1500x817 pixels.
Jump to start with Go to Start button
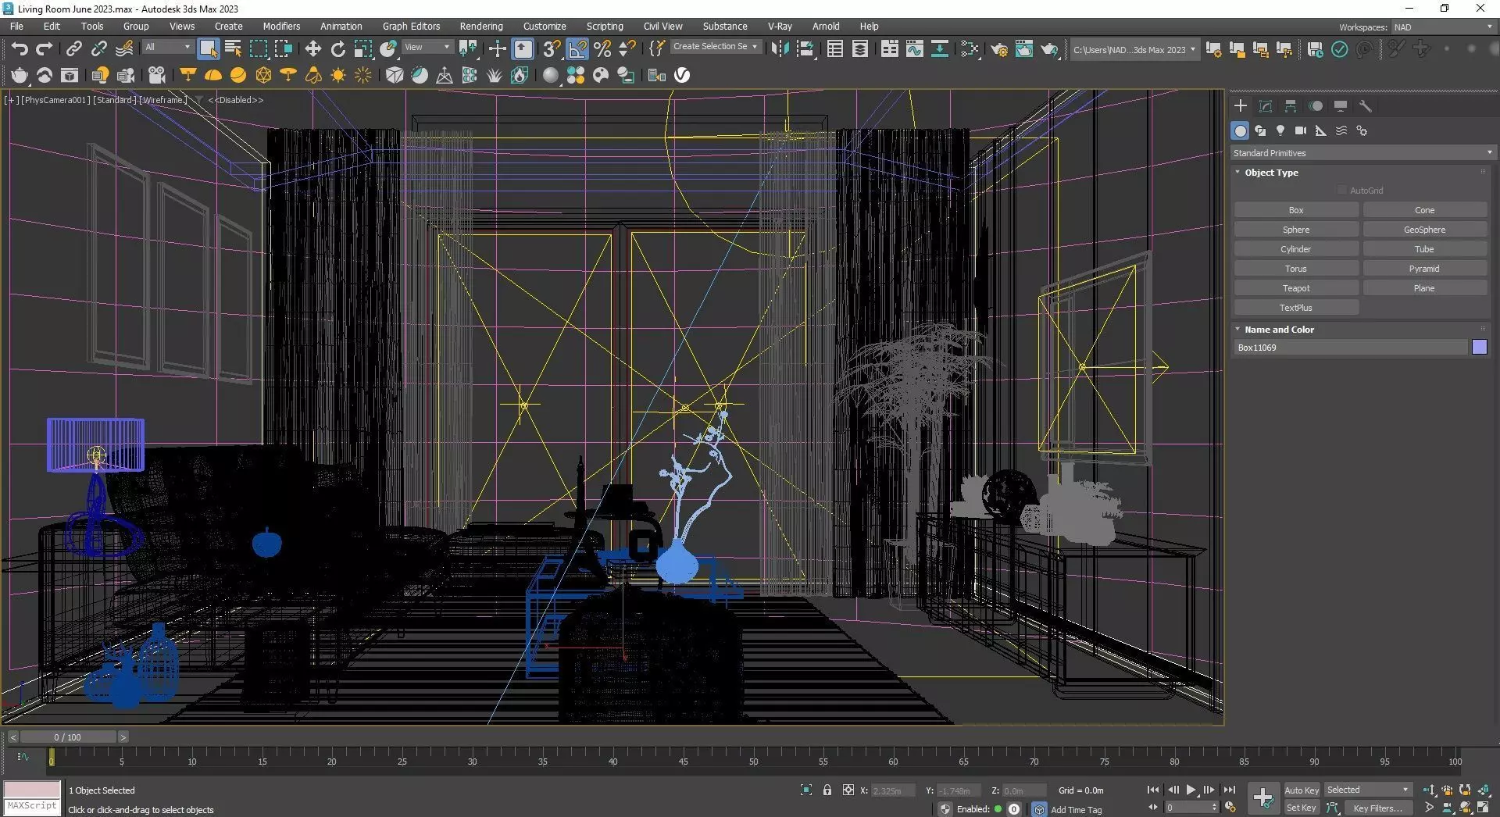tap(1153, 790)
